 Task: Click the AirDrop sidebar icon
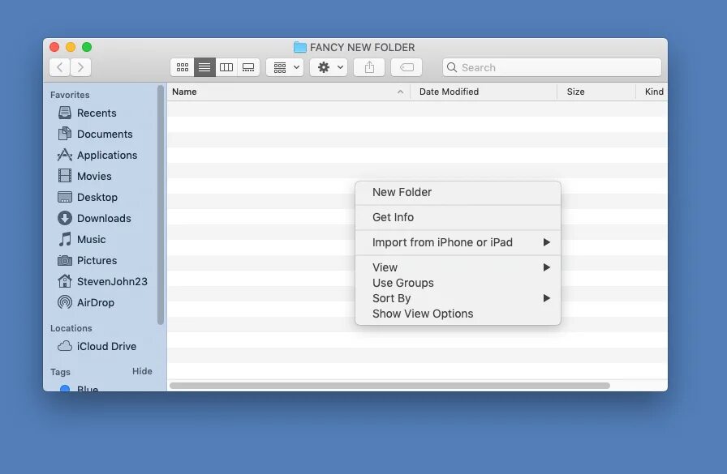pos(64,302)
